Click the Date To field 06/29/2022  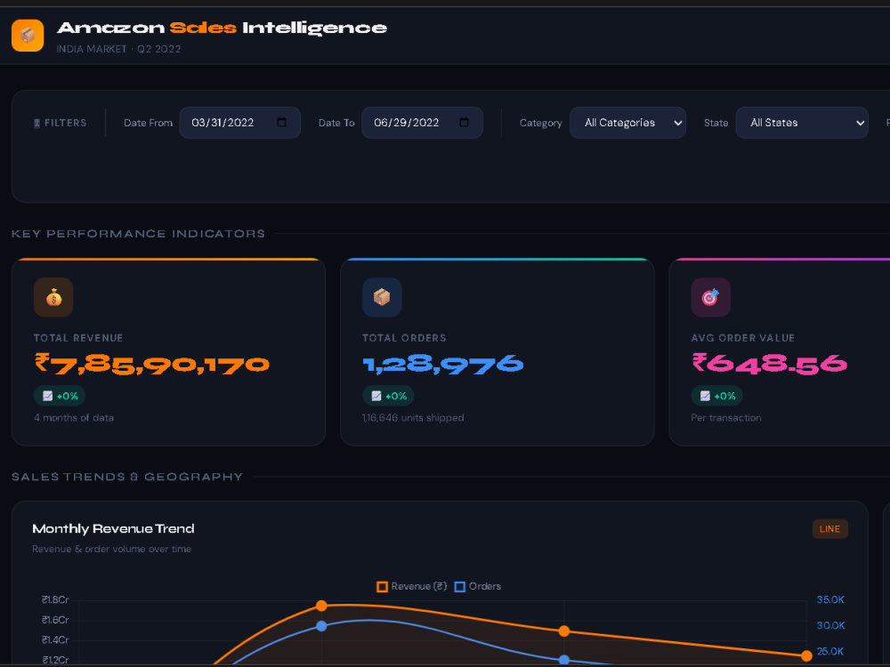[422, 123]
